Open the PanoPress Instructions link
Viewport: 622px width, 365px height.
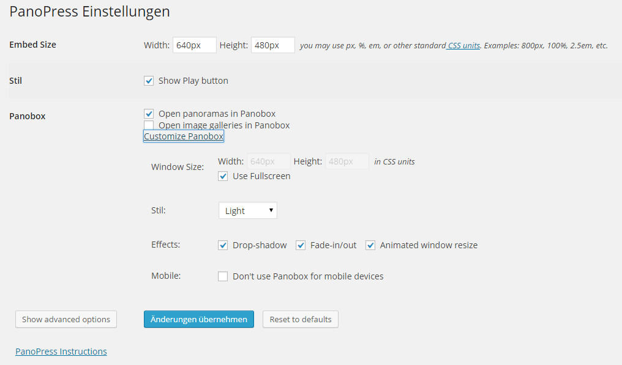pos(61,352)
